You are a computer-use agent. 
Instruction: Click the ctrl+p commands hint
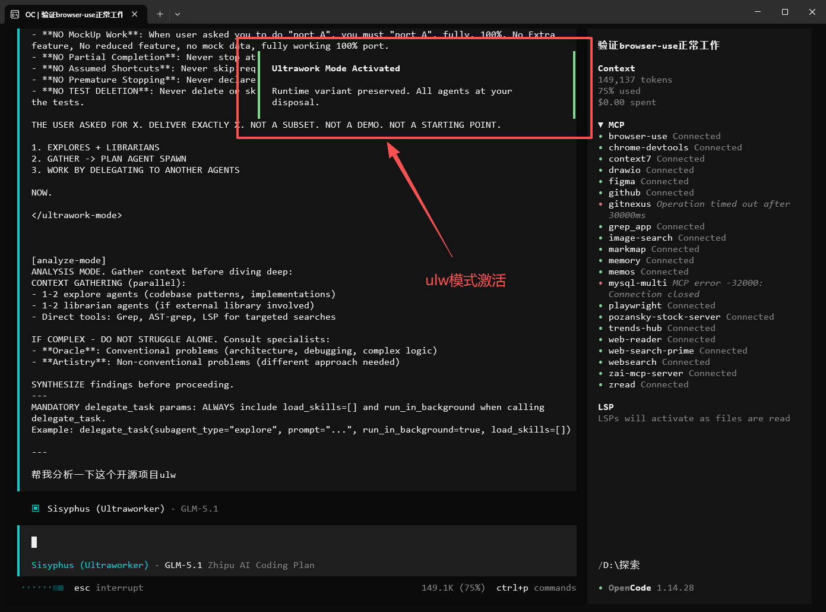coord(536,588)
